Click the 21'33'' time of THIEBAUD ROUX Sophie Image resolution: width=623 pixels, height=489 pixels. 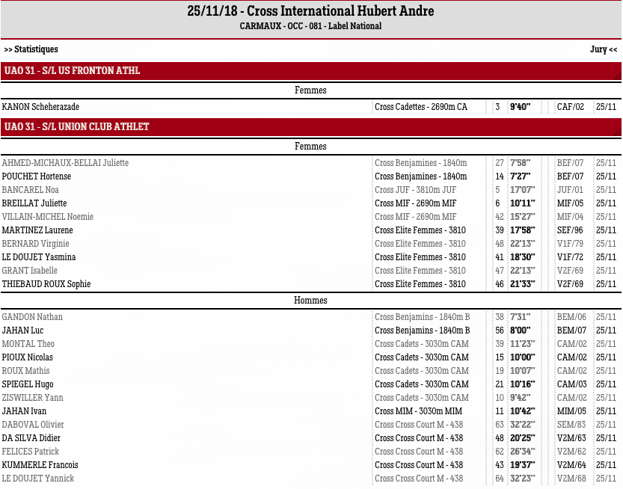[523, 284]
